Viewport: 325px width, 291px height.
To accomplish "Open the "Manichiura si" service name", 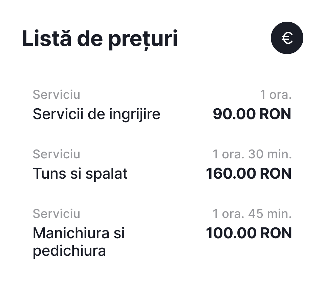I will [x=79, y=233].
